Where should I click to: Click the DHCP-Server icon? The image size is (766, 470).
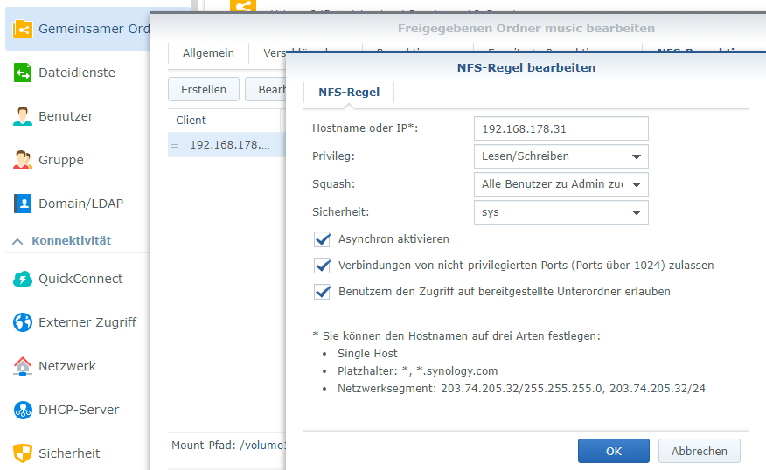click(x=23, y=410)
